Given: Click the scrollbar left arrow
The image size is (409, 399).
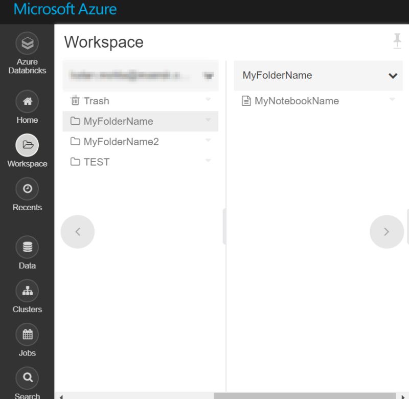Looking at the screenshot, I should 61,396.
